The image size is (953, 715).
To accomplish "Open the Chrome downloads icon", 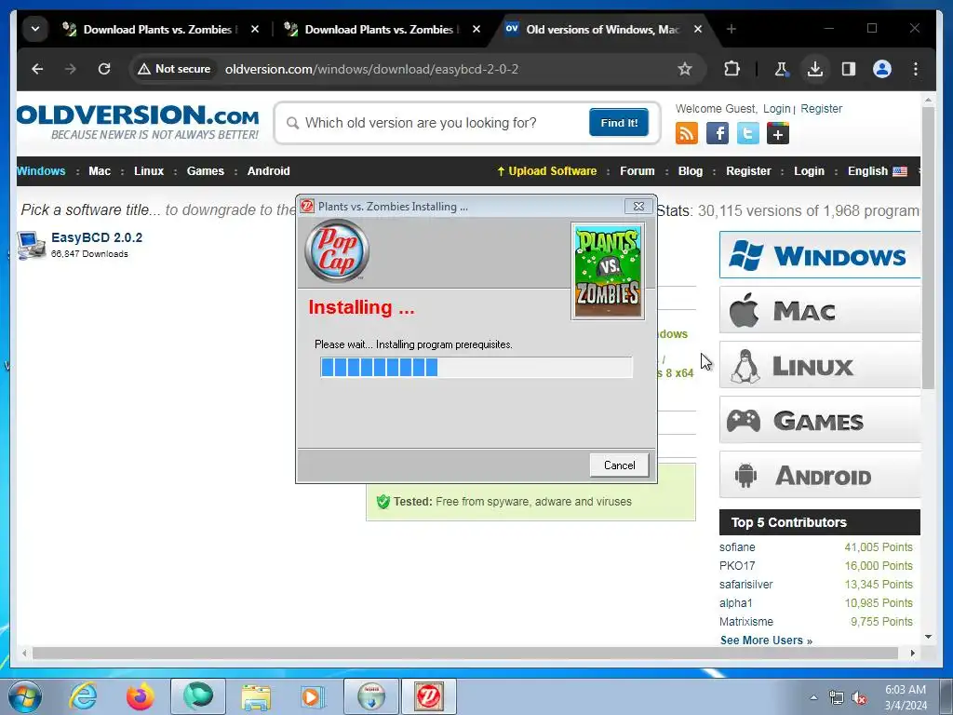I will pyautogui.click(x=815, y=69).
